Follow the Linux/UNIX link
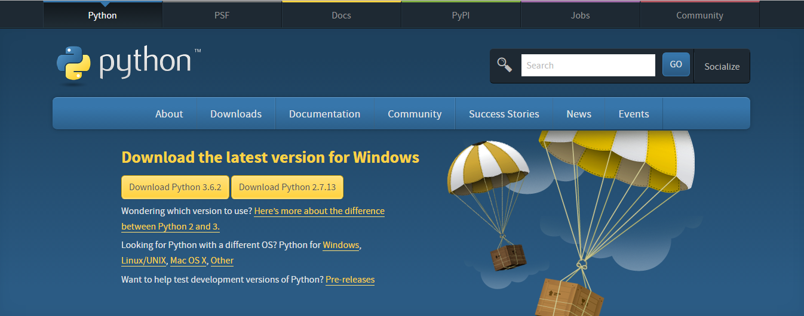This screenshot has width=804, height=316. (144, 261)
